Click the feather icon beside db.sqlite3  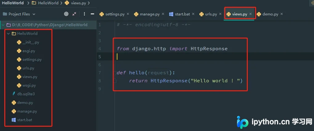(x=14, y=94)
